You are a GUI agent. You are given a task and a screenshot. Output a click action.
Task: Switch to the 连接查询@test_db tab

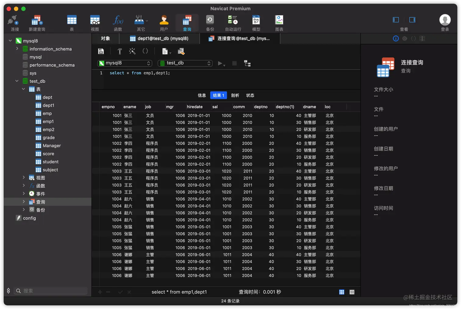click(240, 38)
